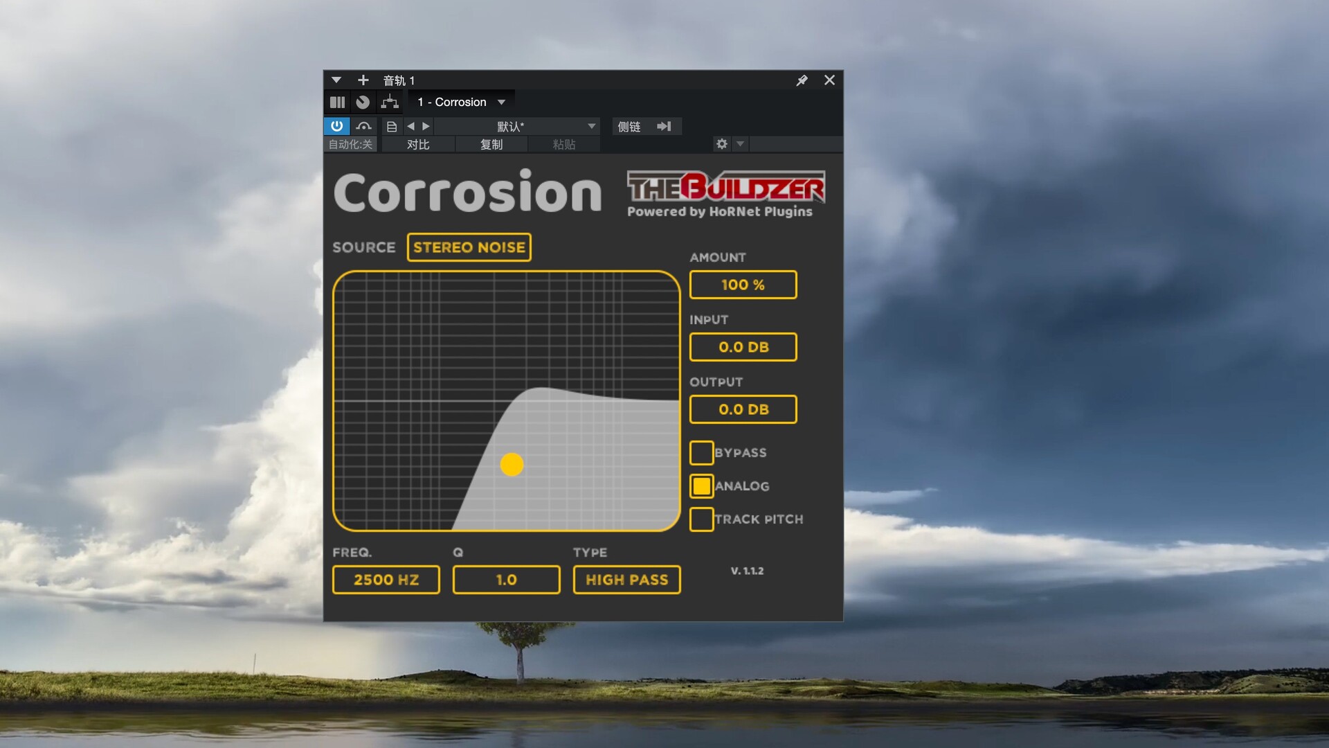Click the 2500 HZ frequency field
Screen dimensions: 1329x748
click(x=386, y=580)
